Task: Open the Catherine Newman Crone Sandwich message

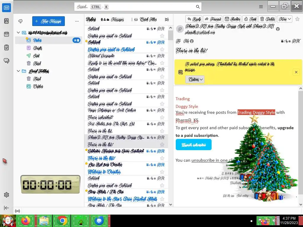Action: (x=126, y=155)
